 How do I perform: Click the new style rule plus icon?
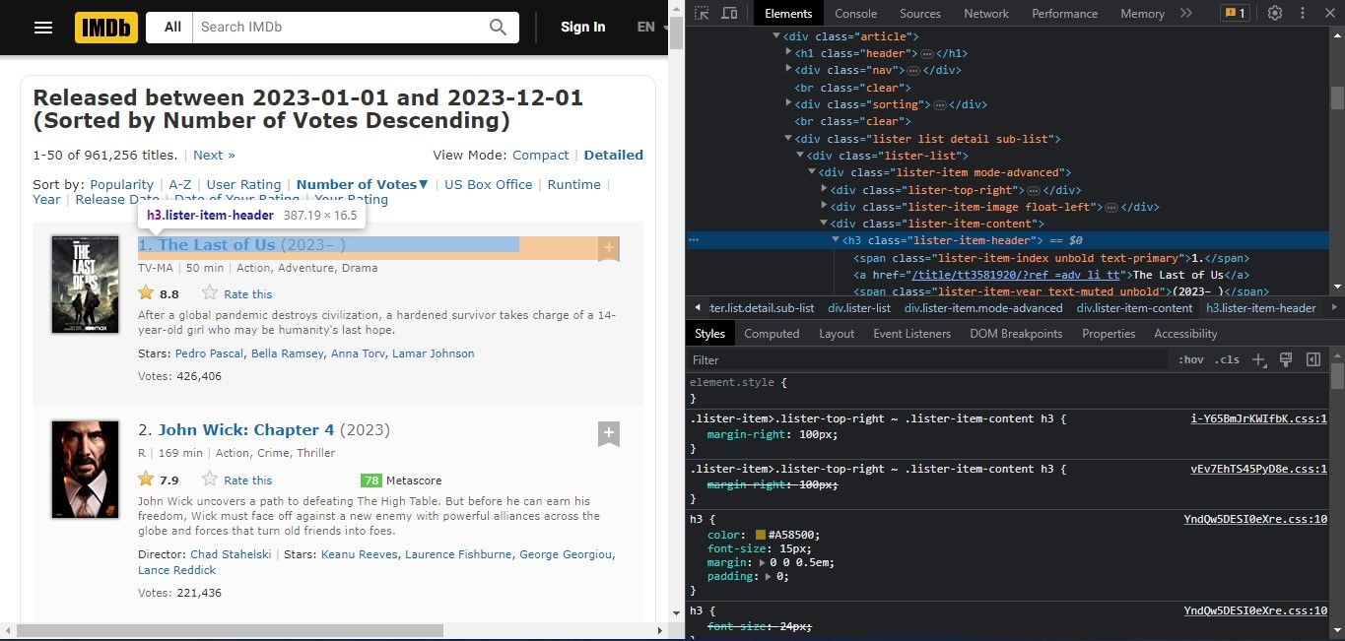point(1258,360)
